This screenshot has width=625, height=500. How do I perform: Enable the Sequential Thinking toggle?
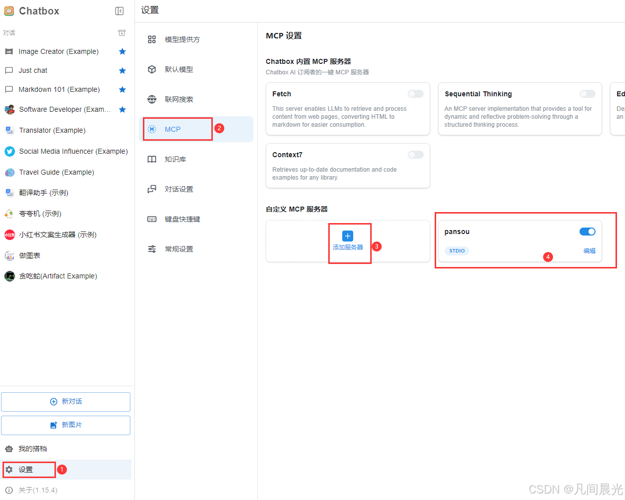[x=587, y=94]
